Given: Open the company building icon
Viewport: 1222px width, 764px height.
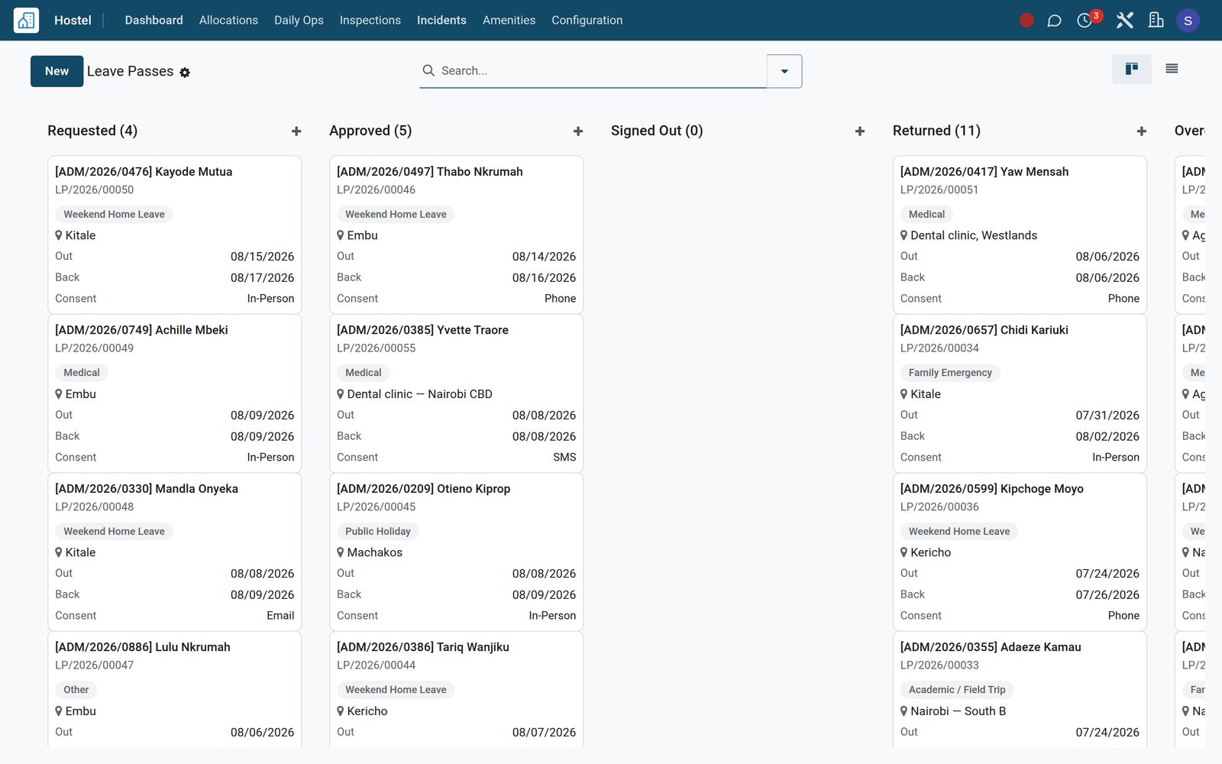Looking at the screenshot, I should (x=1156, y=21).
